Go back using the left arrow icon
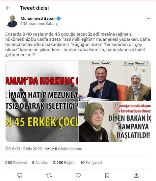The image size is (156, 181). coord(8,8)
